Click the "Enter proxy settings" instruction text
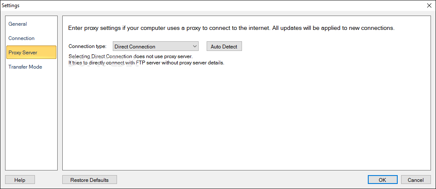The width and height of the screenshot is (436, 189). pos(231,29)
